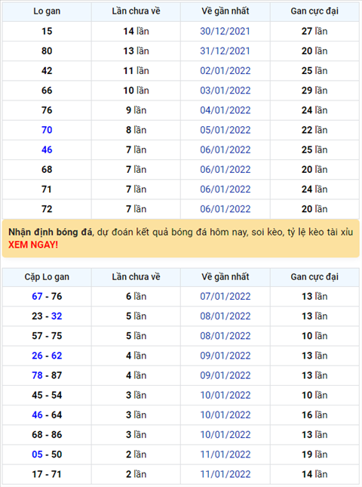
Task: Click lo gan number 68
Action: (x=47, y=170)
